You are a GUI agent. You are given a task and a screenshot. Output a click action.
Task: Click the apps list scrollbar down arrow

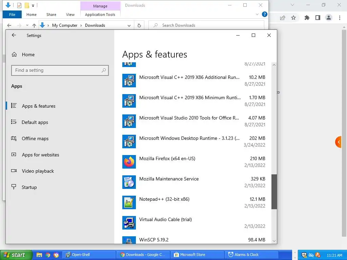[x=274, y=241]
